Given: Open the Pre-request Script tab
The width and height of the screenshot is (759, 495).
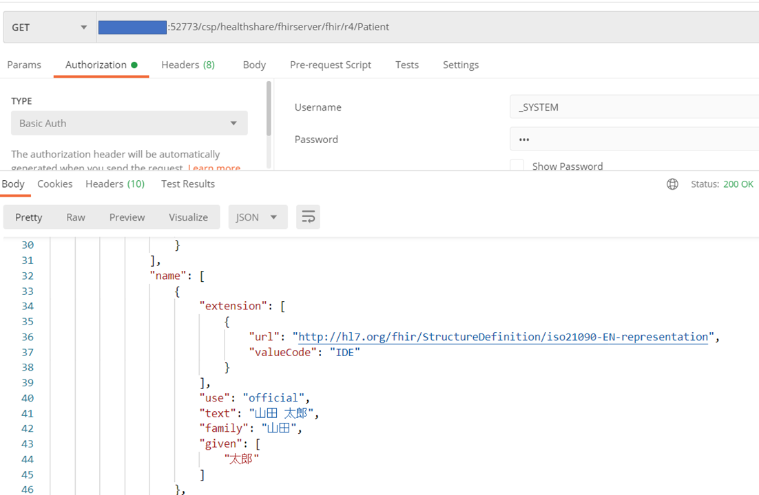Looking at the screenshot, I should click(x=330, y=65).
